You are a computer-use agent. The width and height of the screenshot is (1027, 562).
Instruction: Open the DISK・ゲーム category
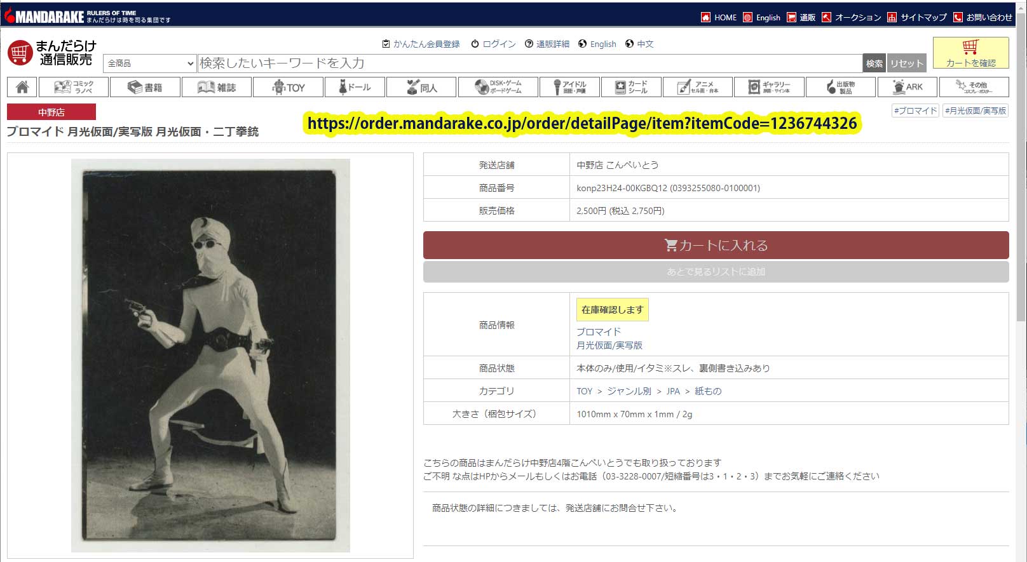(498, 87)
